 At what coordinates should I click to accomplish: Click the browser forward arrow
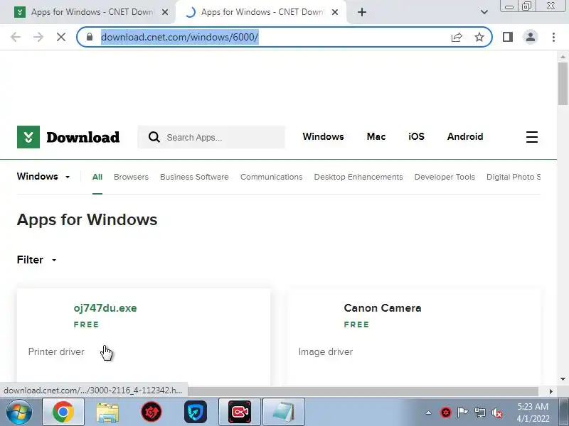(x=38, y=37)
